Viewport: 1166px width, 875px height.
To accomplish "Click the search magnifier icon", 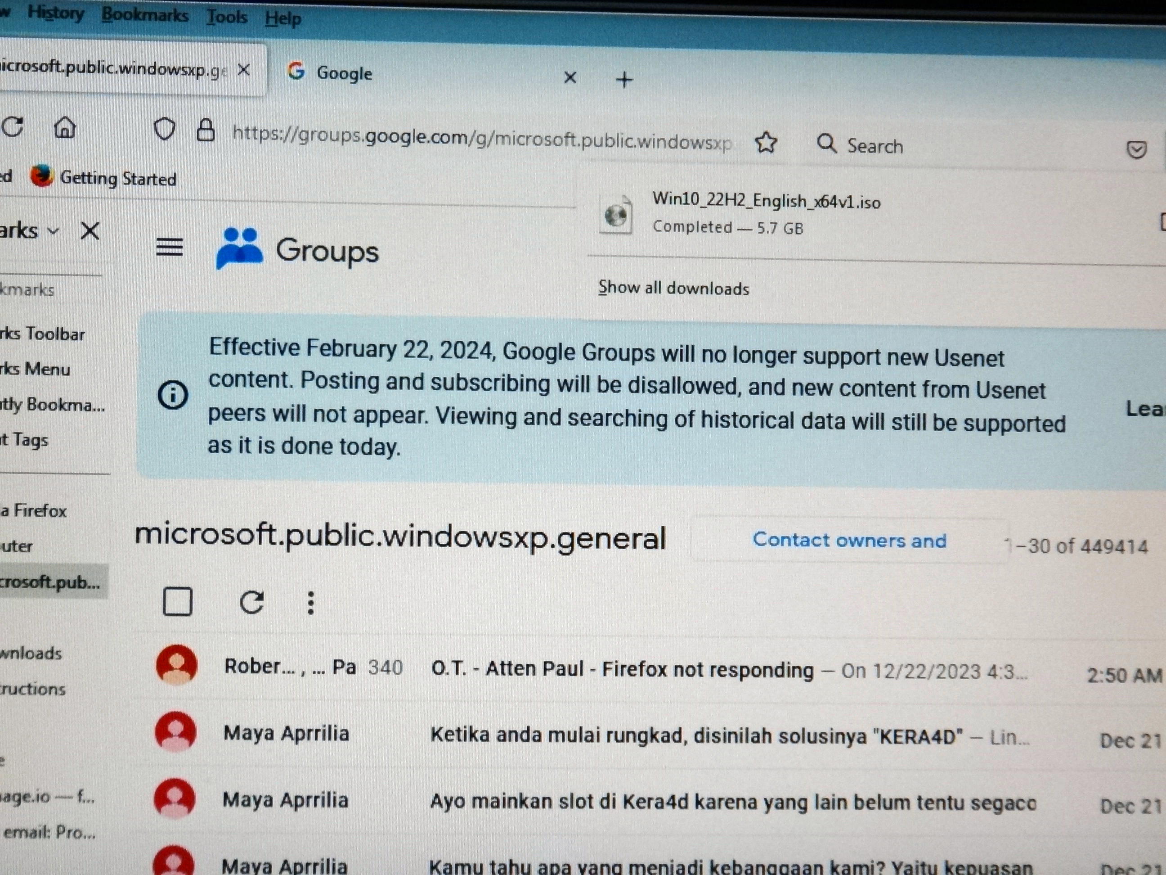I will coord(826,144).
